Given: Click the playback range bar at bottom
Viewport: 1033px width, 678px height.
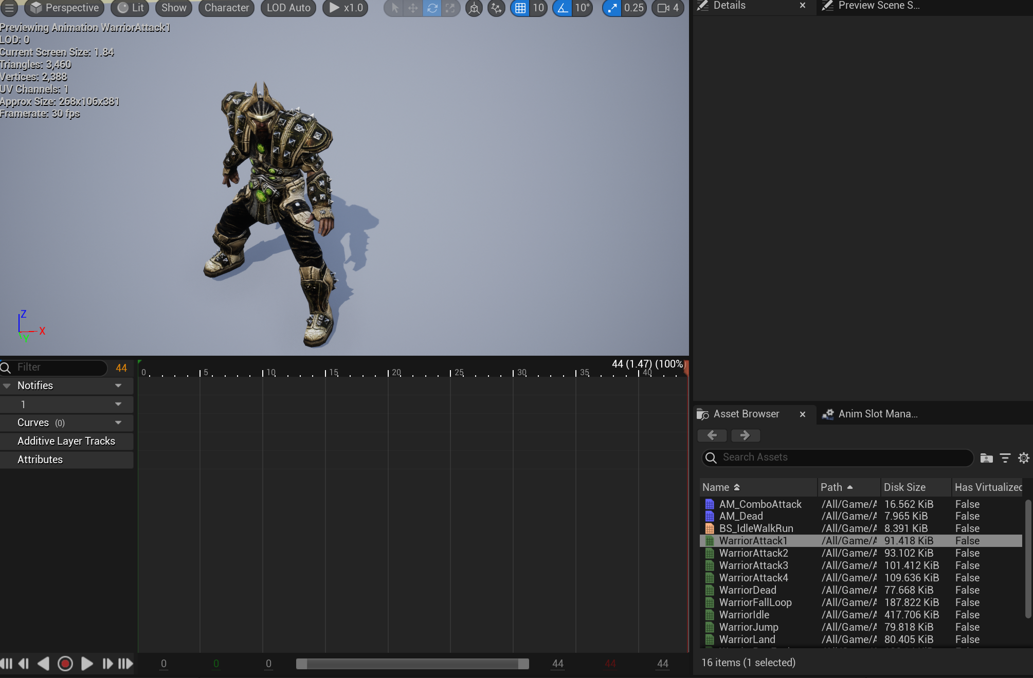Looking at the screenshot, I should 412,664.
